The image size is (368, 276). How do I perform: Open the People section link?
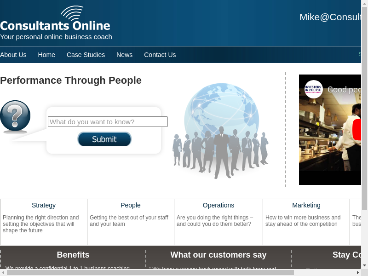point(131,205)
